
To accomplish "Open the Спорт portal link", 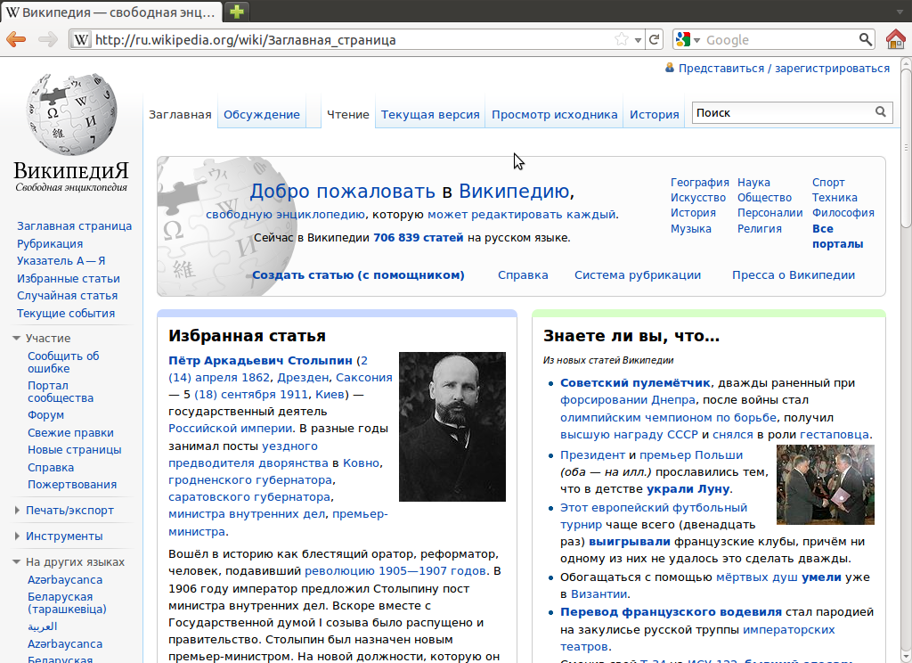I will (828, 182).
